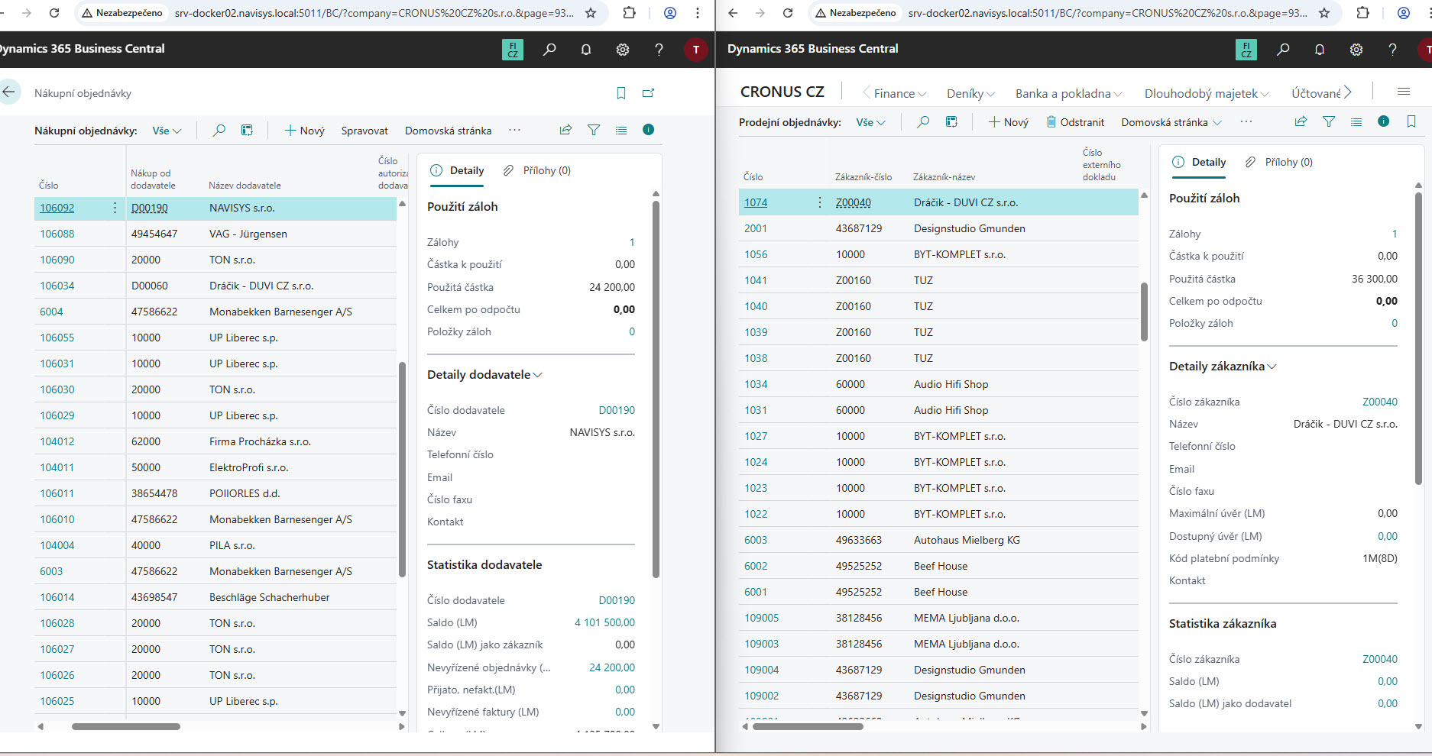This screenshot has width=1432, height=756.
Task: Open sales order 2001
Action: click(756, 228)
